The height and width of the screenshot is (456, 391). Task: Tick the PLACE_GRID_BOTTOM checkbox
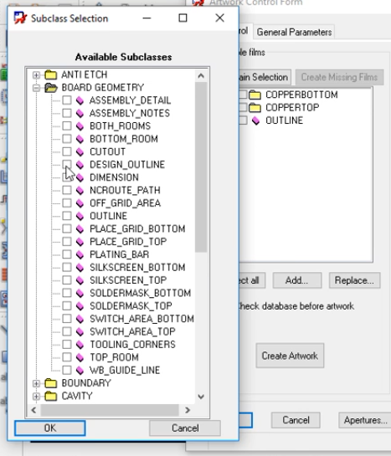(67, 228)
